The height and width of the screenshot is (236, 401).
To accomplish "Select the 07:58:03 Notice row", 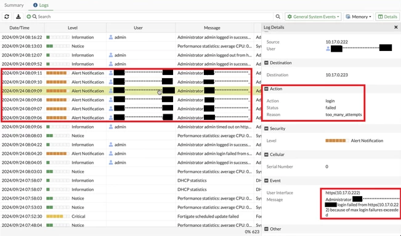I will 131,199.
